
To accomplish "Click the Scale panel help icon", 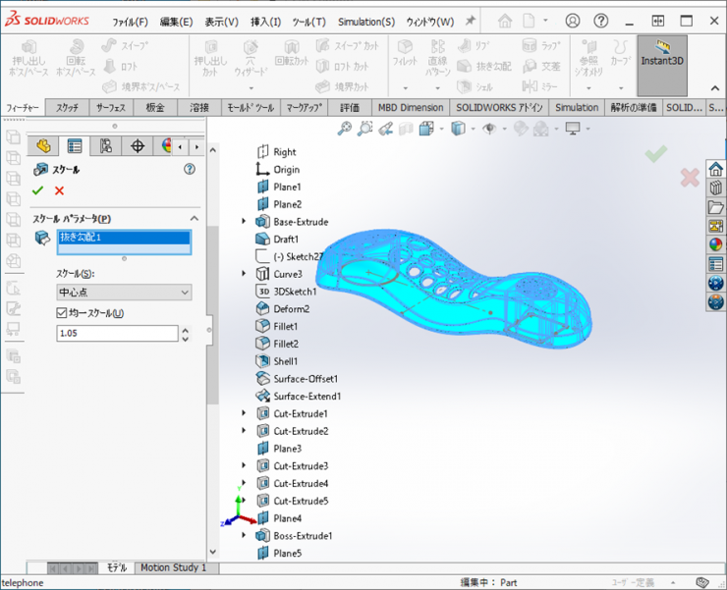I will (x=190, y=169).
